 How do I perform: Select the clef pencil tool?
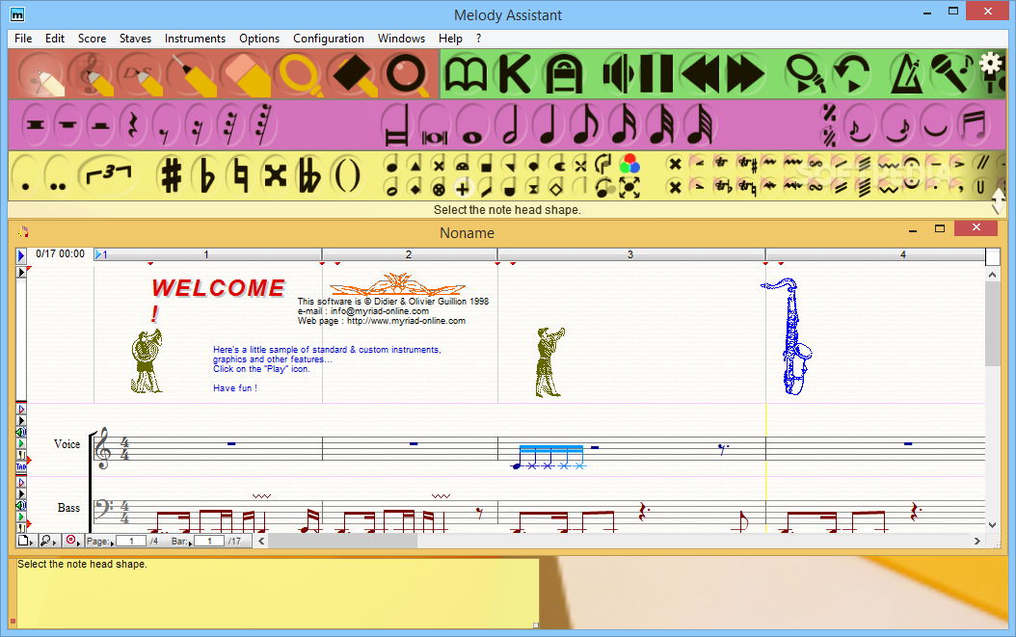[x=91, y=75]
